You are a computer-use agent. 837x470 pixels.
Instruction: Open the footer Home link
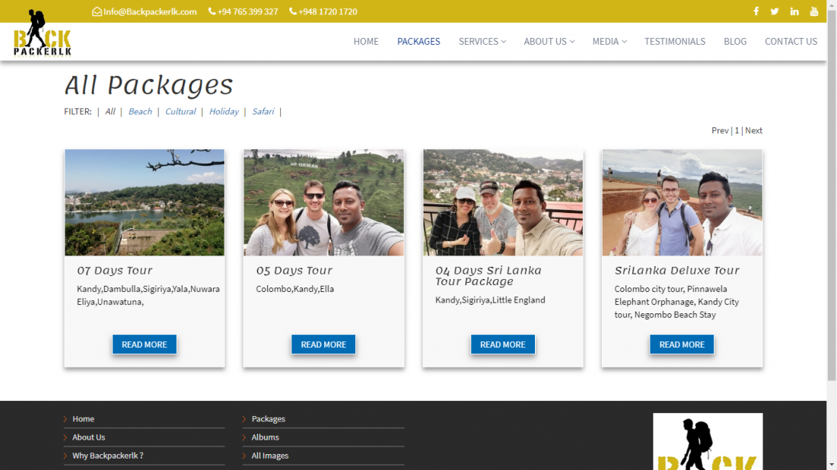click(83, 419)
